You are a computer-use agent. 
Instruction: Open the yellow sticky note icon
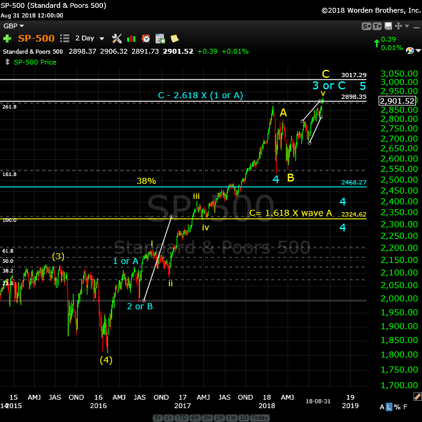tap(175, 39)
